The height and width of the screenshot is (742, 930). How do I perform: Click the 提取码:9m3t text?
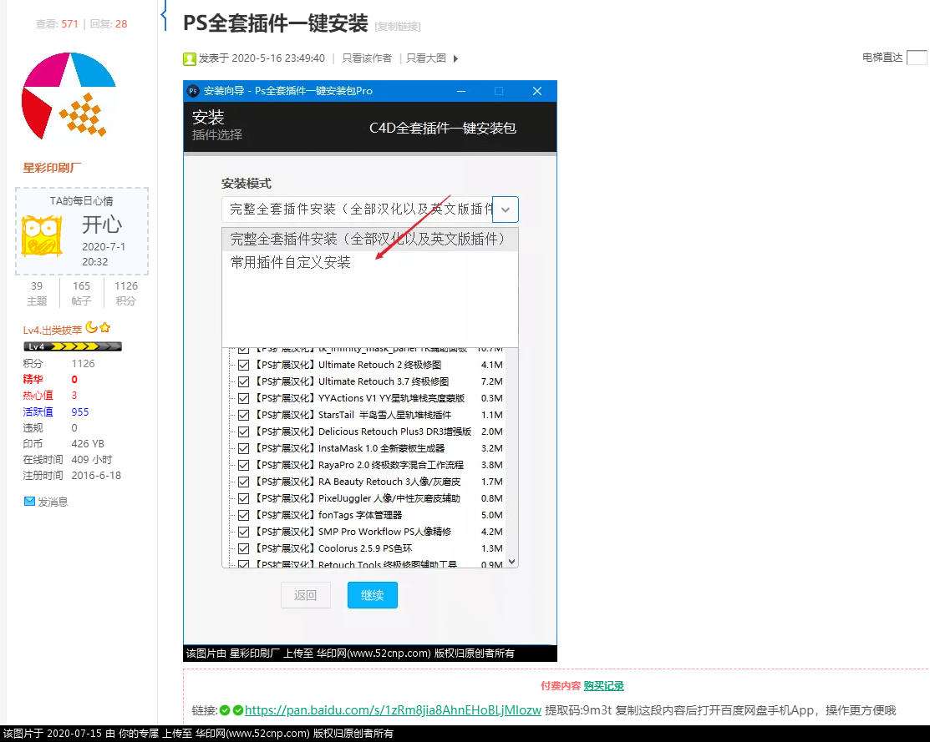(x=578, y=710)
